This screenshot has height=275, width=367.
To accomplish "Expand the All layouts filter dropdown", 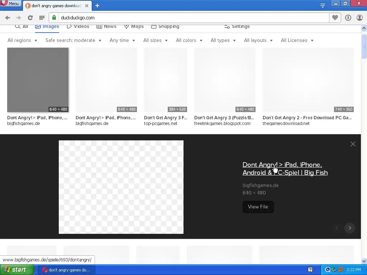I will (x=258, y=40).
